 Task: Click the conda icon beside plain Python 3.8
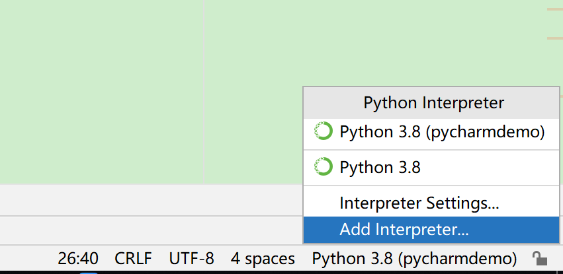323,166
